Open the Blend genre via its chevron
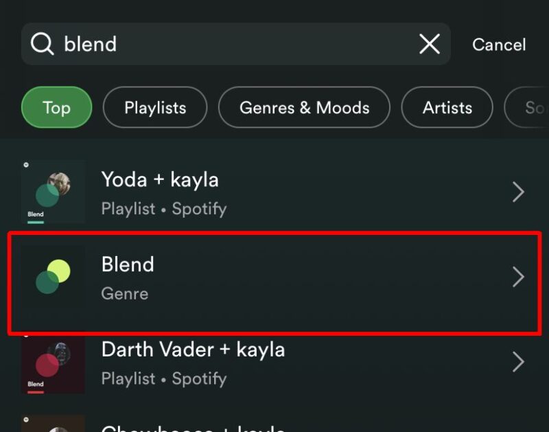Viewport: 549px width, 432px height. pos(519,277)
